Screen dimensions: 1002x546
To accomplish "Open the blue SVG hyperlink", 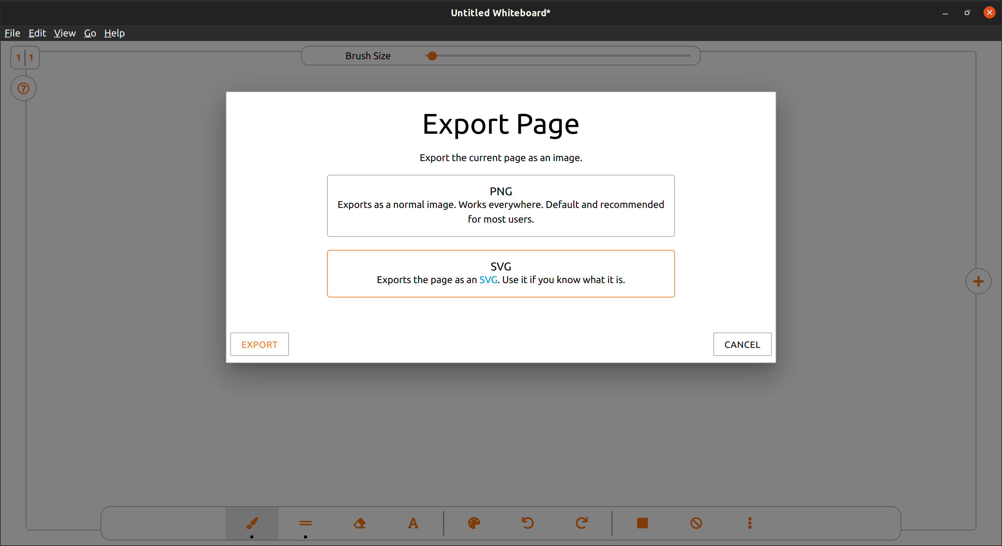I will tap(488, 280).
